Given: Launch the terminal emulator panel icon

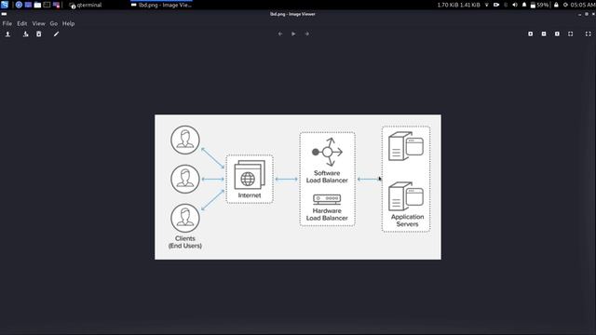Looking at the screenshot, I should (x=47, y=5).
